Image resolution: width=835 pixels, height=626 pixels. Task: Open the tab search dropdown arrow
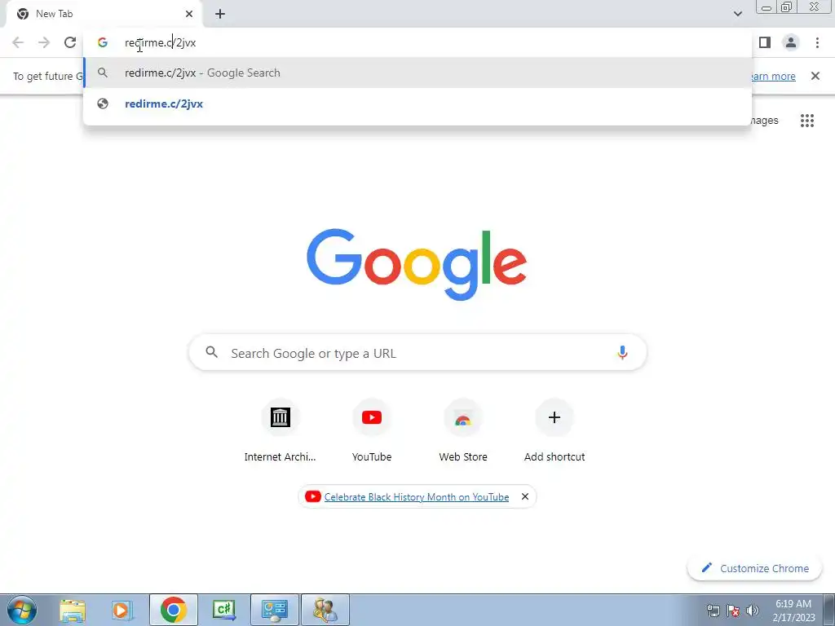(x=737, y=14)
